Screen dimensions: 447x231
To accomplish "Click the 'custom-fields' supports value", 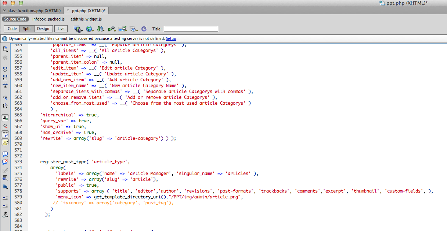I will [x=403, y=191].
